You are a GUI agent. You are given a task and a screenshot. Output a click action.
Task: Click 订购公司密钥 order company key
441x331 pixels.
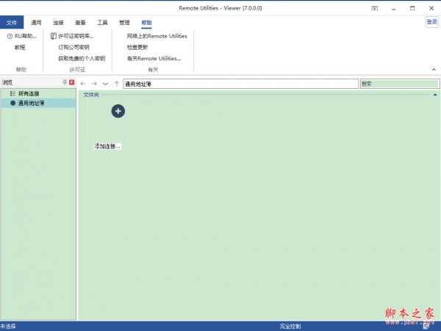click(73, 47)
